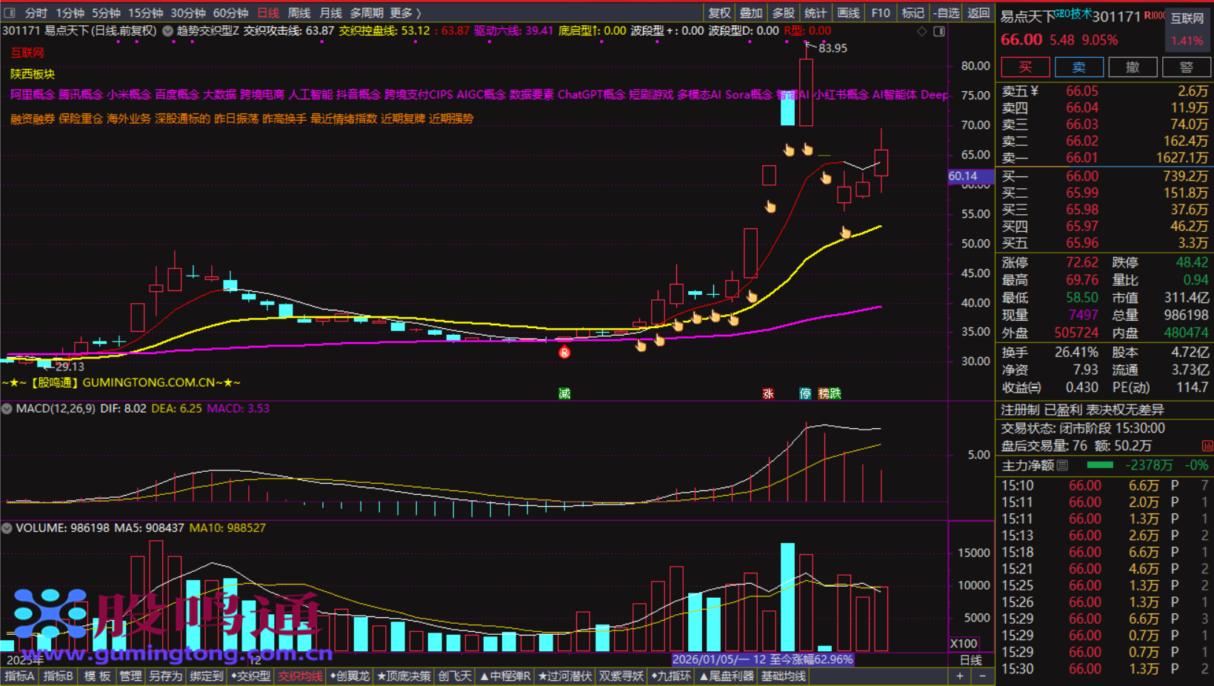This screenshot has height=686, width=1214.
Task: Expand the MACD indicator dropdown arrow
Action: point(7,408)
